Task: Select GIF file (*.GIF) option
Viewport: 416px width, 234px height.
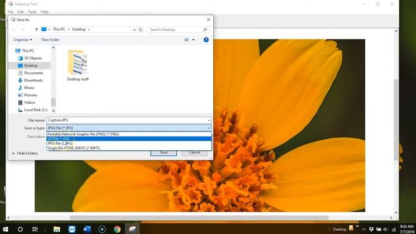Action: [x=129, y=138]
